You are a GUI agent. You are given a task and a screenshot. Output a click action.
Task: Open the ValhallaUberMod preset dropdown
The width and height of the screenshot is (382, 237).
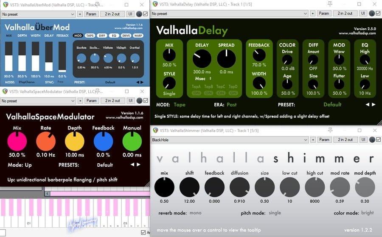point(38,14)
